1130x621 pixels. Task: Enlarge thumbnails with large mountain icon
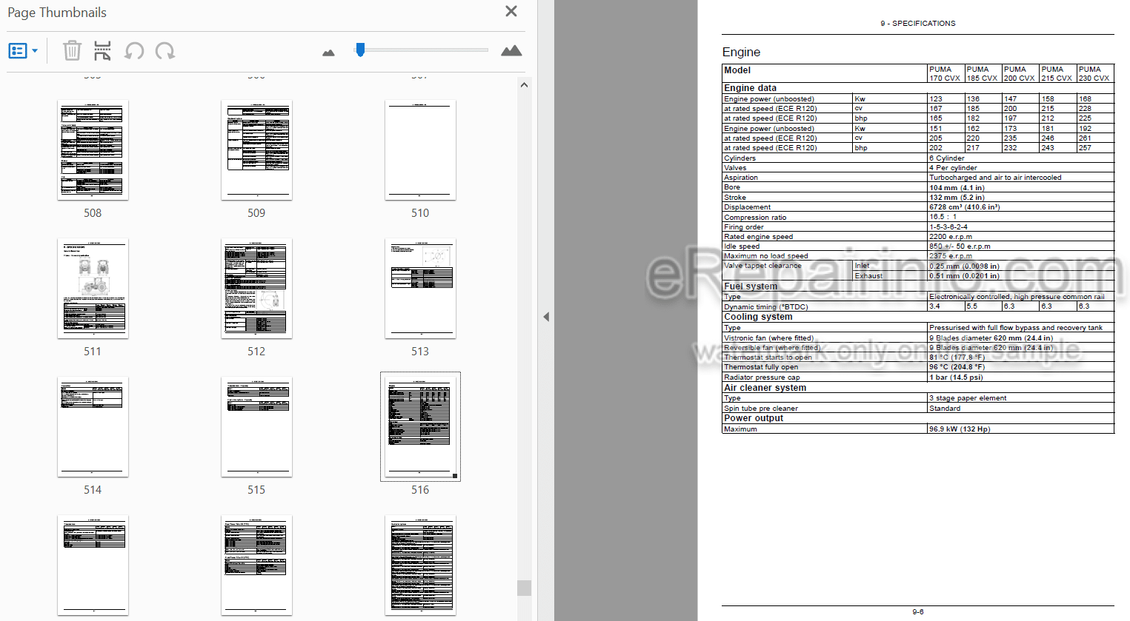tap(511, 50)
